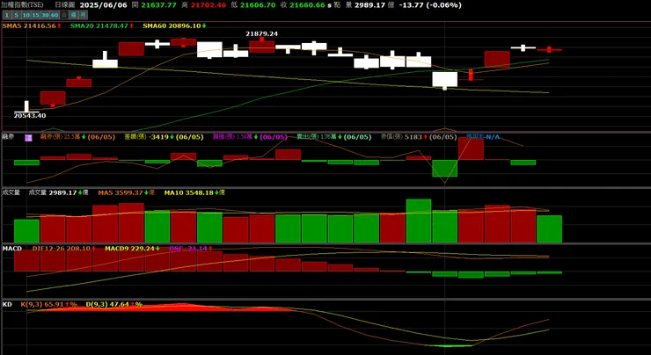The image size is (651, 355).
Task: Click the low price 21606.70
Action: pyautogui.click(x=258, y=5)
